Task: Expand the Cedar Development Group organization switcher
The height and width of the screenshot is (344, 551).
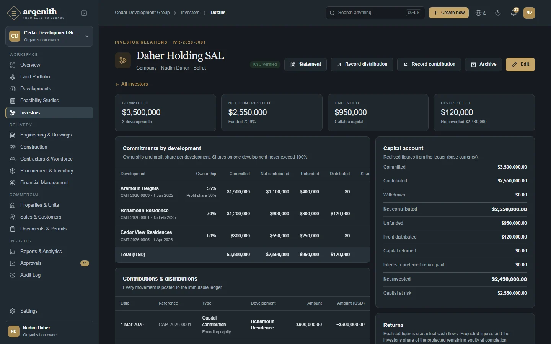Action: tap(49, 36)
